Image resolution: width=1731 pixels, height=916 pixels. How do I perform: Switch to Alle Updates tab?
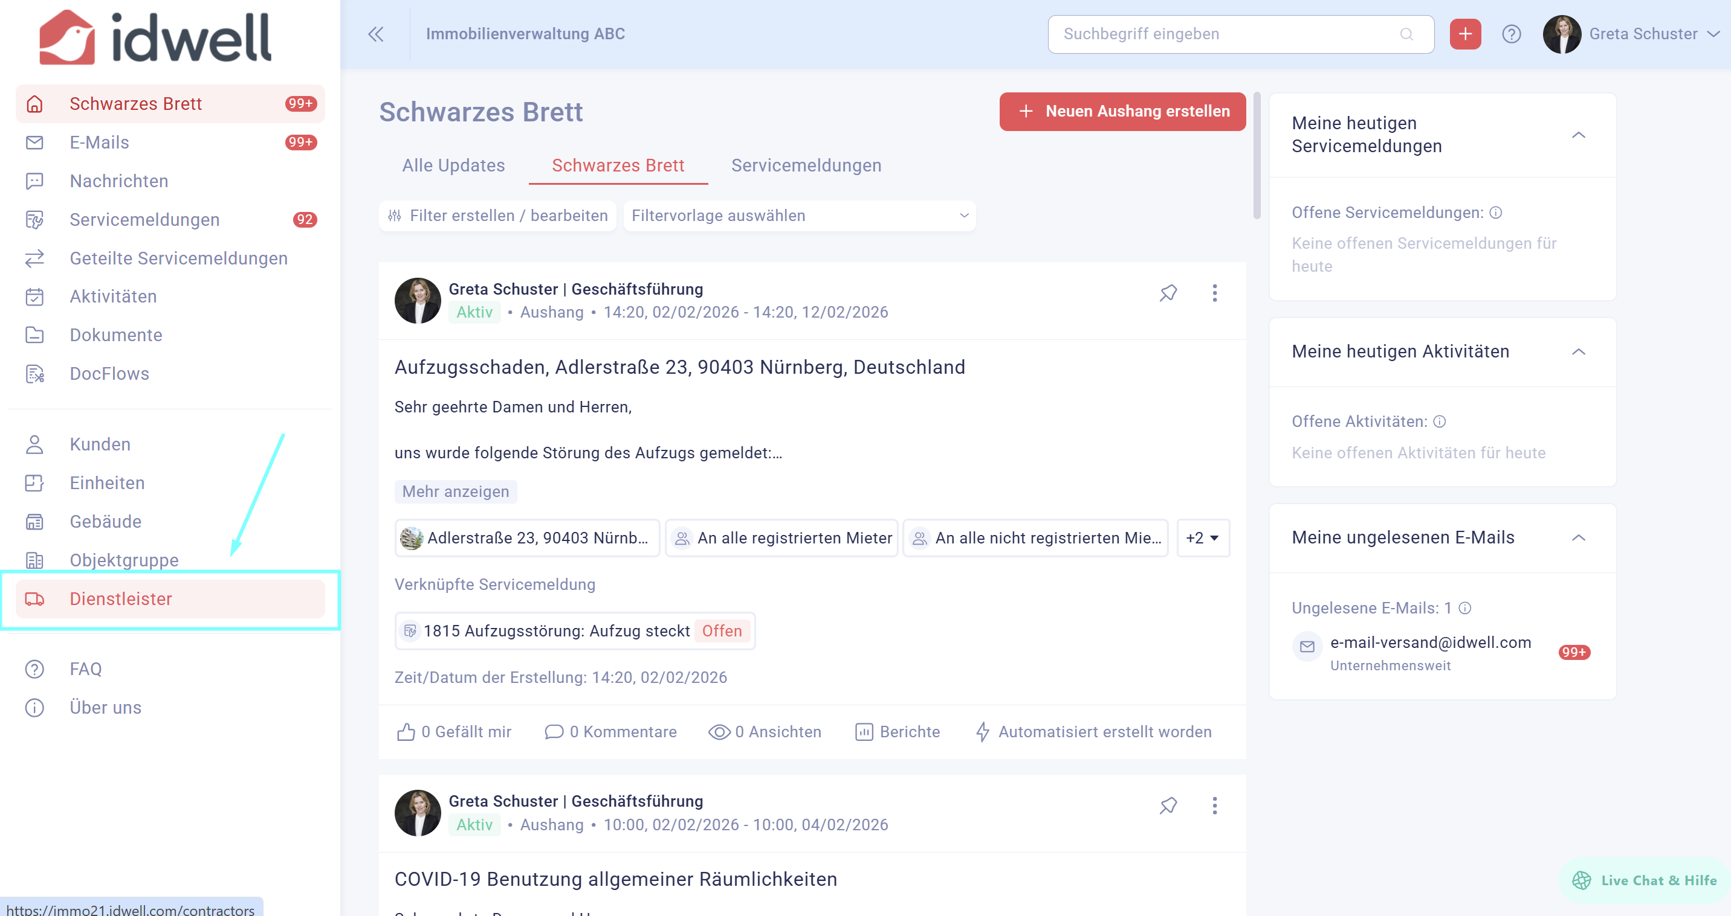[453, 165]
